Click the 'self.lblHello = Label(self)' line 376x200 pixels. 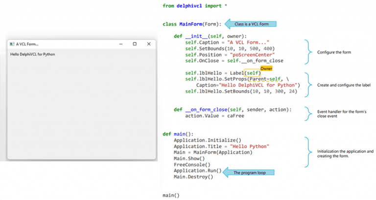[x=223, y=73]
